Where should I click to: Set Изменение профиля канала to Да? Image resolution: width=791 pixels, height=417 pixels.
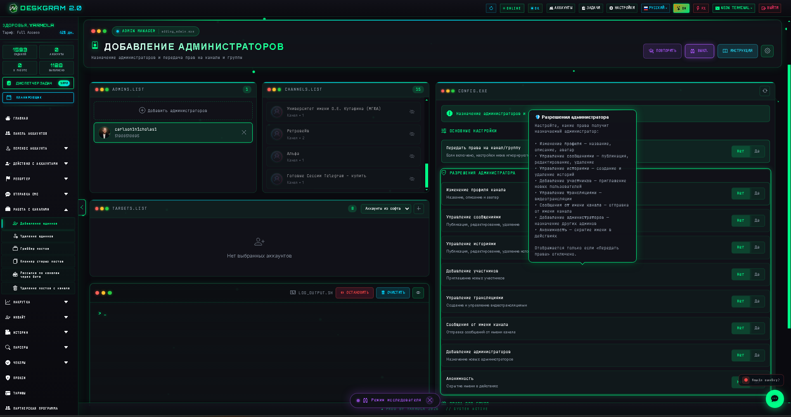tap(757, 193)
